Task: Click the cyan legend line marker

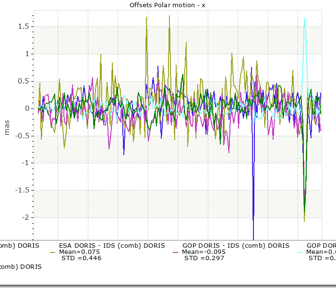Action: pyautogui.click(x=300, y=252)
